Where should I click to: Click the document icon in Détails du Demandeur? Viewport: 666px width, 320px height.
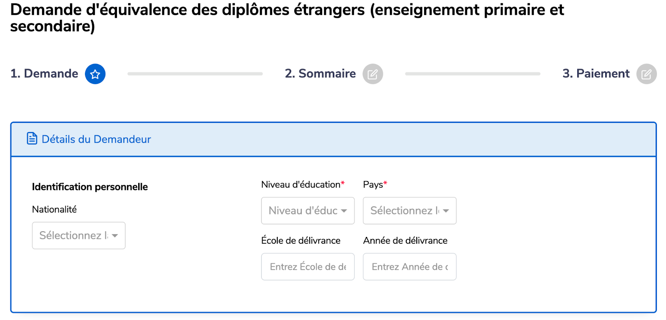pos(32,139)
